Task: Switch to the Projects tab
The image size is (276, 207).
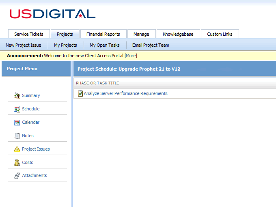Action: pyautogui.click(x=65, y=34)
